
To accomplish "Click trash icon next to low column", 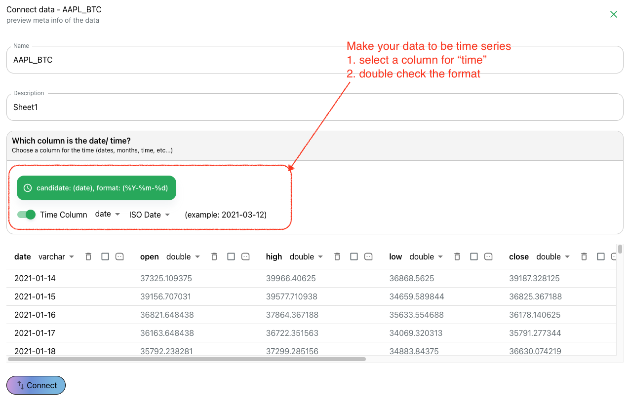I will point(457,256).
